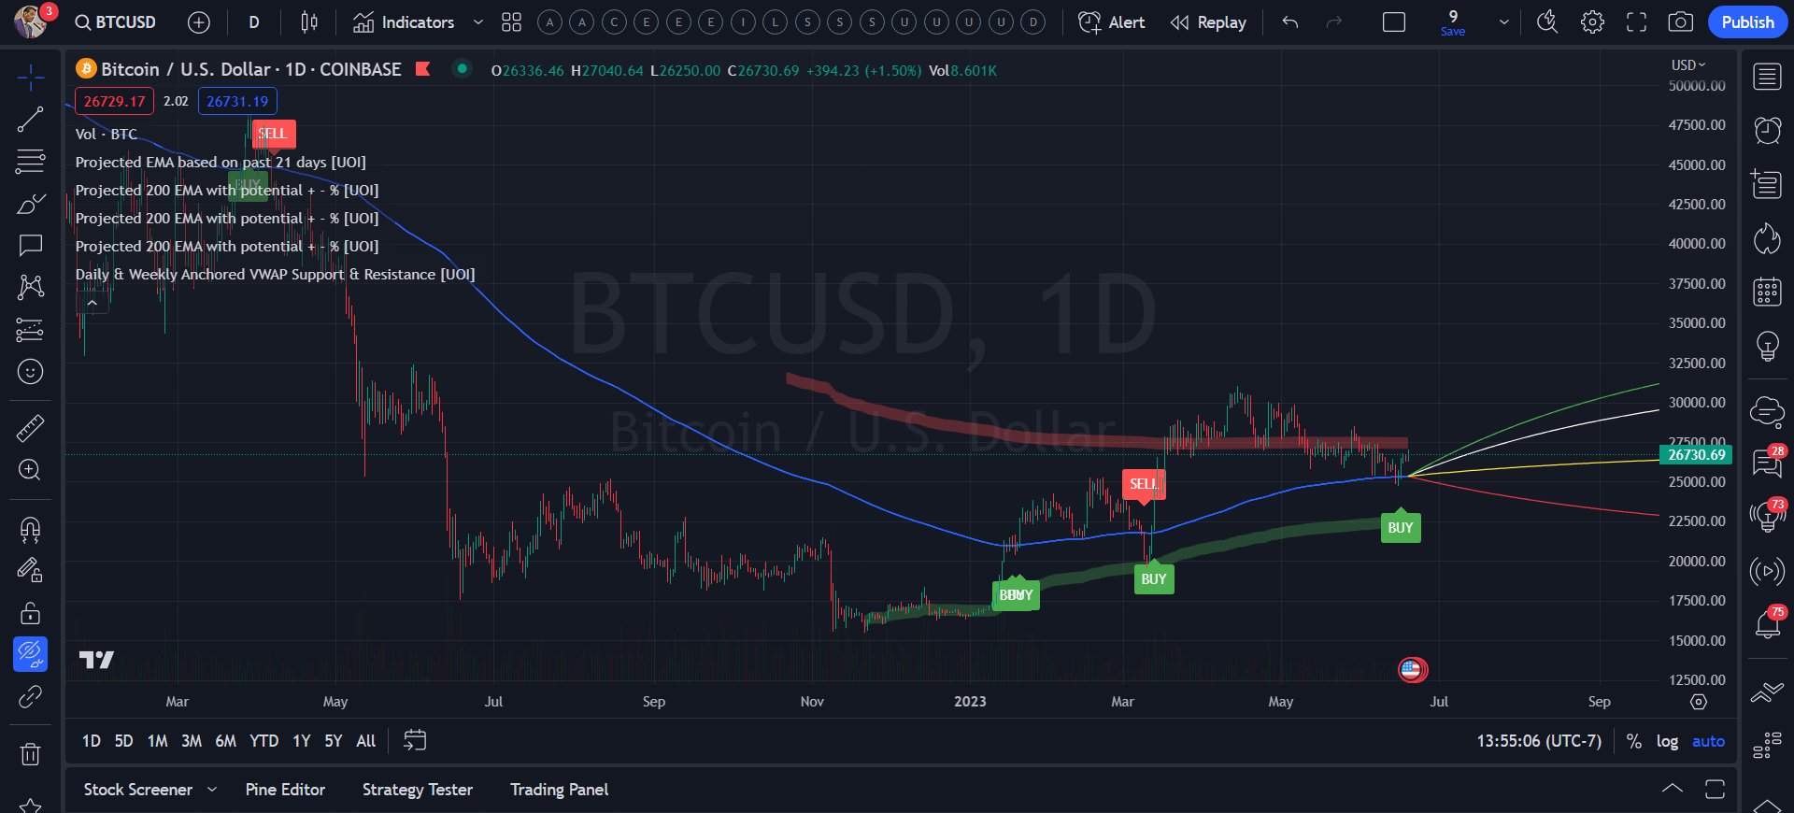Open the emoji icons tool
Image resolution: width=1794 pixels, height=813 pixels.
(x=30, y=372)
